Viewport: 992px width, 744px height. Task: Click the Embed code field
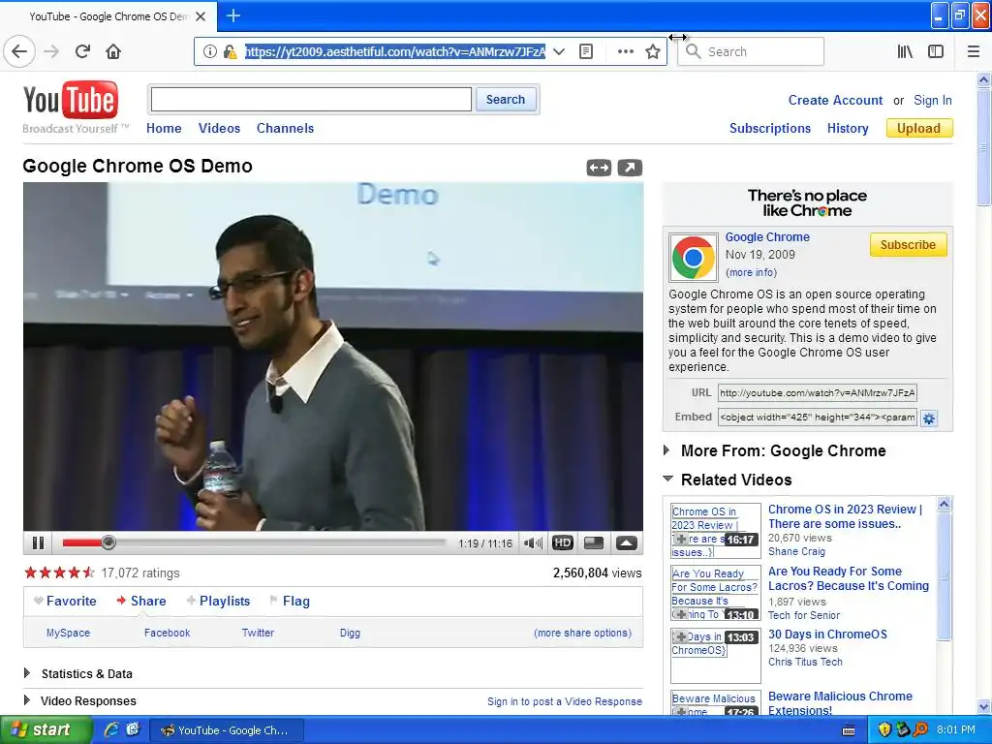click(818, 417)
